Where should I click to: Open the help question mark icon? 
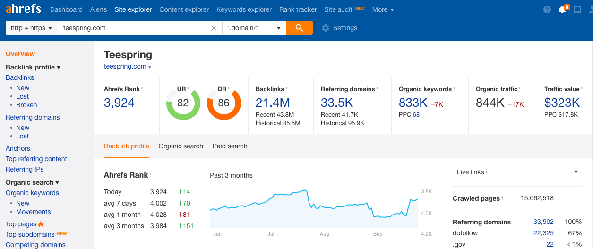pos(547,9)
